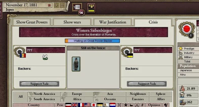Toggle the Allies filter
Image resolution: width=199 pixels, height=107 pixels.
(x=161, y=99)
